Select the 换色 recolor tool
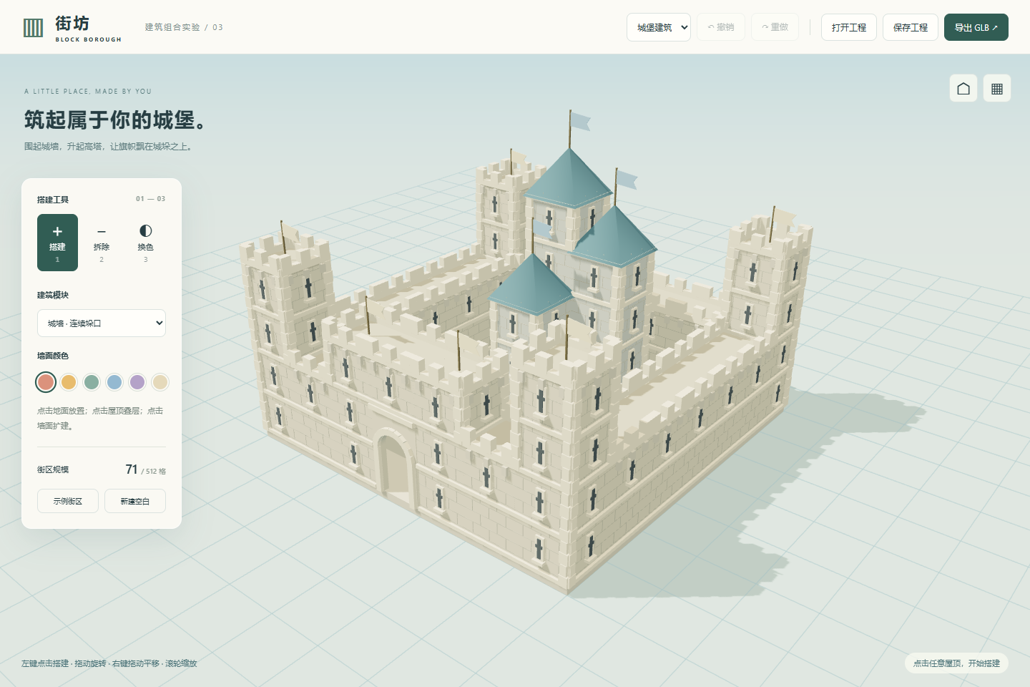1030x687 pixels. (145, 243)
